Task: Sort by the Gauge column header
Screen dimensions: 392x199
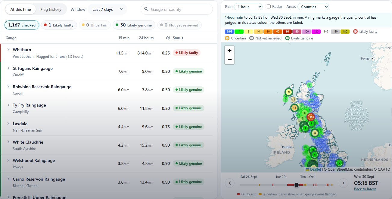Action: [x=11, y=38]
